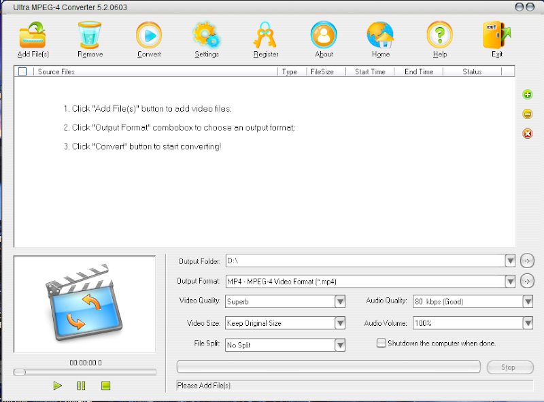Expand the Output Format dropdown
The width and height of the screenshot is (544, 402).
coord(510,281)
